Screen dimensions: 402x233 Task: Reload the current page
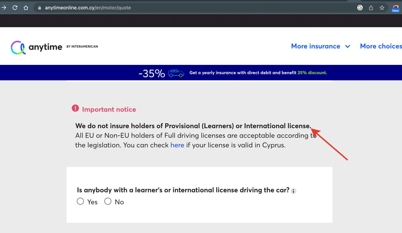(x=15, y=8)
